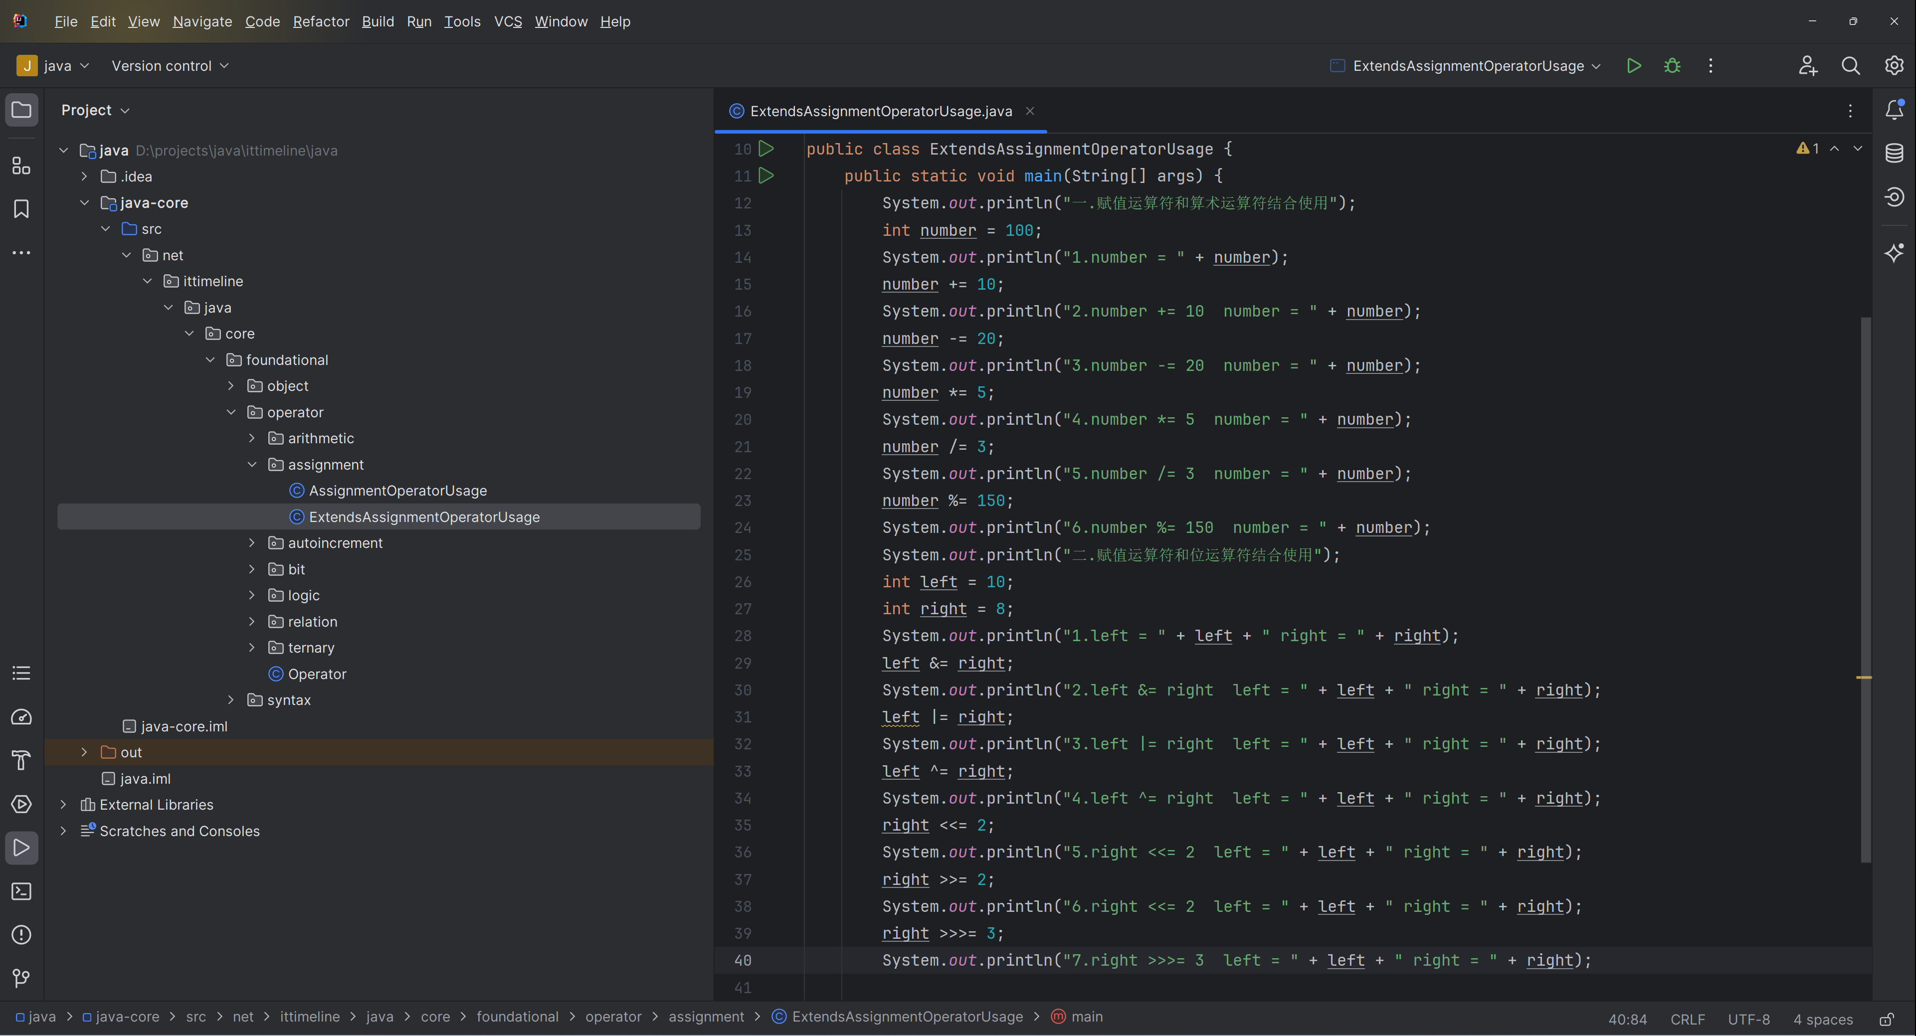The width and height of the screenshot is (1916, 1036).
Task: Click 4 spaces indent setting
Action: click(x=1822, y=1019)
